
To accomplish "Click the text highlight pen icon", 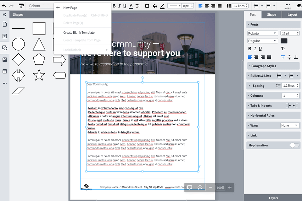I will pyautogui.click(x=162, y=6).
